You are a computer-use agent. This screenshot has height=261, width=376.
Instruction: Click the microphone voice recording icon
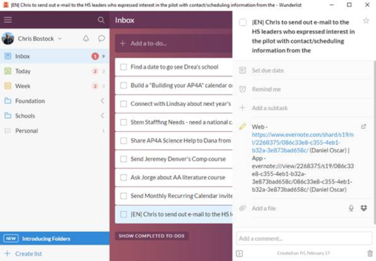pos(351,208)
